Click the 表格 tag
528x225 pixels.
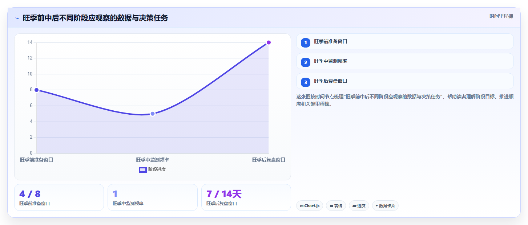click(336, 206)
